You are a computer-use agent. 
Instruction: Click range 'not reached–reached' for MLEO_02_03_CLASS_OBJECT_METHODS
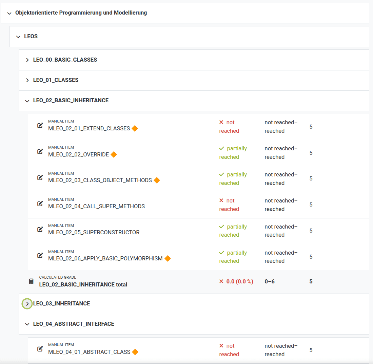[281, 179]
